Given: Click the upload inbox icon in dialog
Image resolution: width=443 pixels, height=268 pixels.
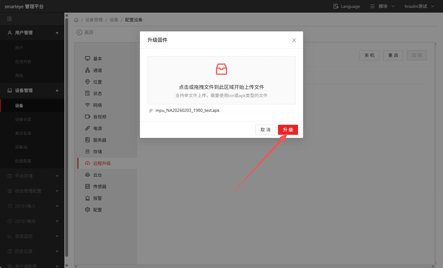Looking at the screenshot, I should click(221, 69).
